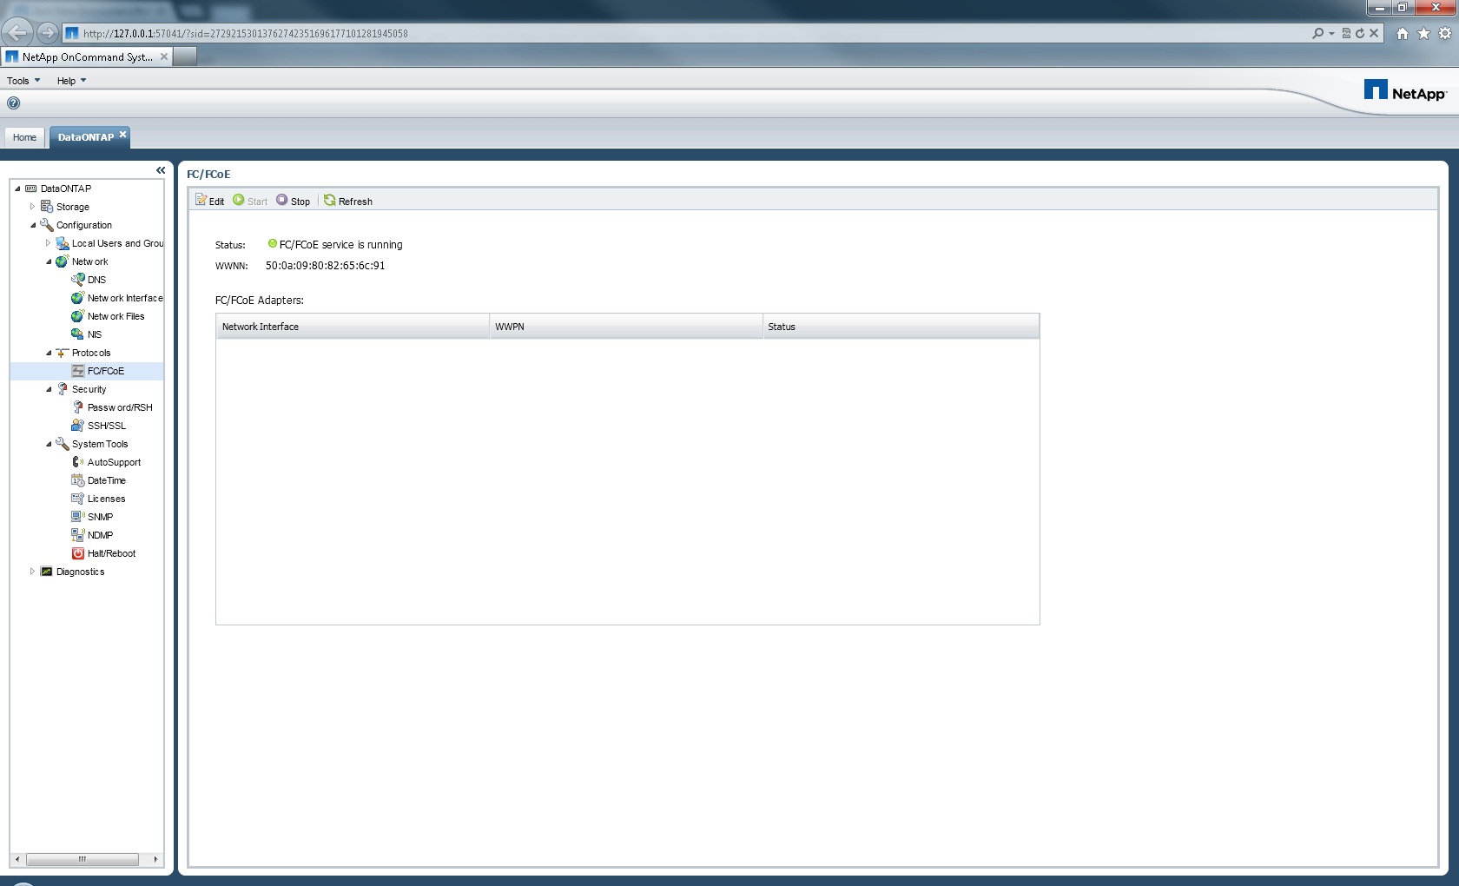The width and height of the screenshot is (1459, 886).
Task: Click the browser tab close X
Action: pyautogui.click(x=164, y=56)
